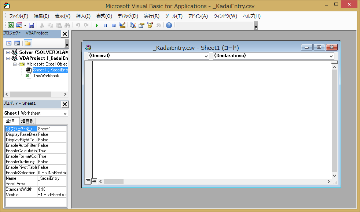The width and height of the screenshot is (360, 212).
Task: Open Visual Basic Help question mark icon
Action: pyautogui.click(x=169, y=25)
